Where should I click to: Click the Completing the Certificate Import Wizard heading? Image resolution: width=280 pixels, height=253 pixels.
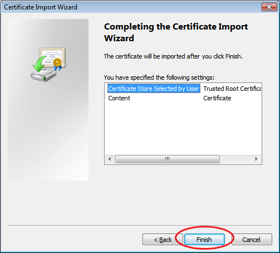point(176,32)
